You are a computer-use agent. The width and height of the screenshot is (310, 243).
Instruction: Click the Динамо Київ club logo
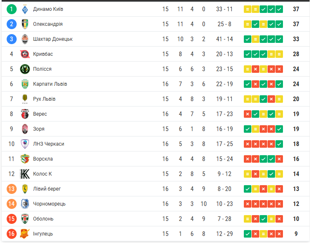tap(25, 9)
